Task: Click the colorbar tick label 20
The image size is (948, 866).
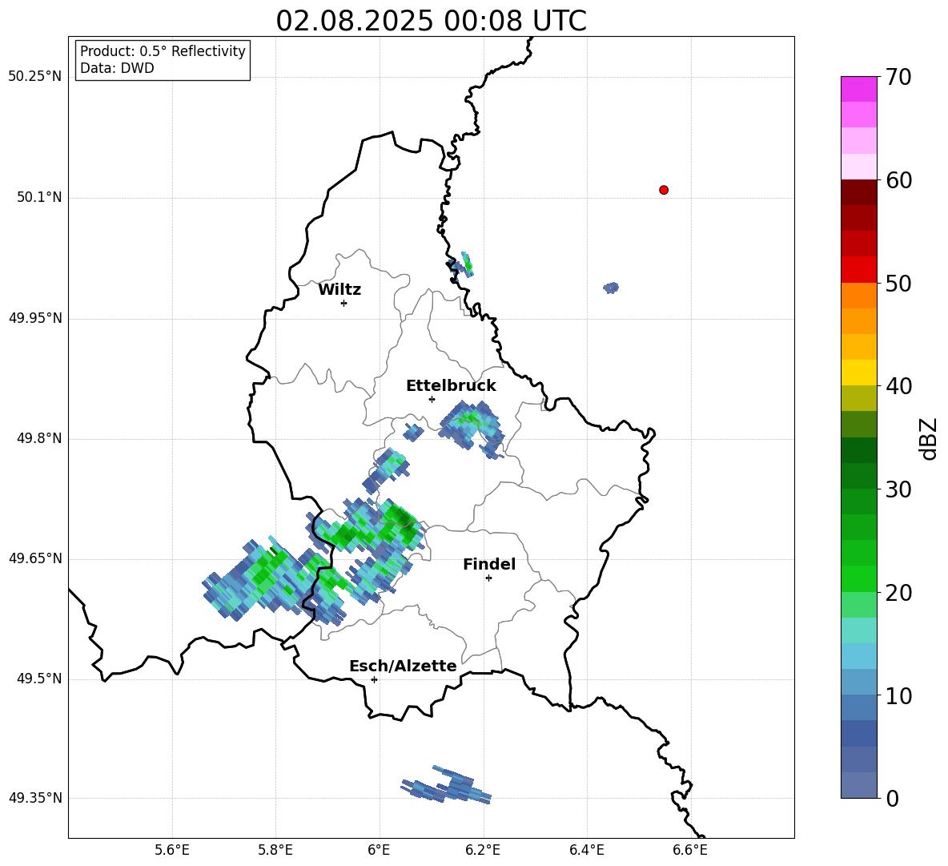Action: (x=898, y=593)
